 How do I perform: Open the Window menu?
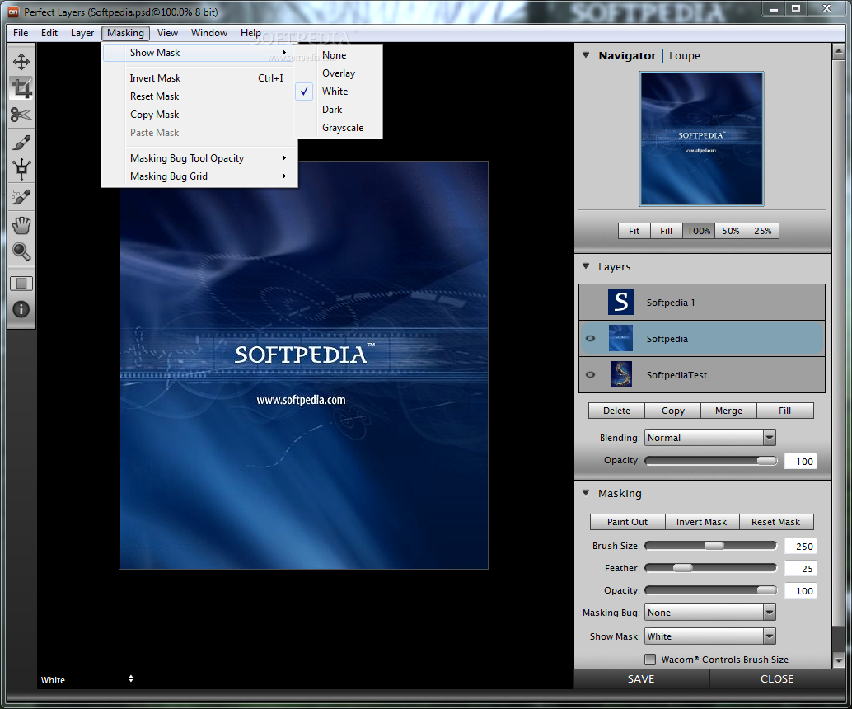click(x=209, y=33)
